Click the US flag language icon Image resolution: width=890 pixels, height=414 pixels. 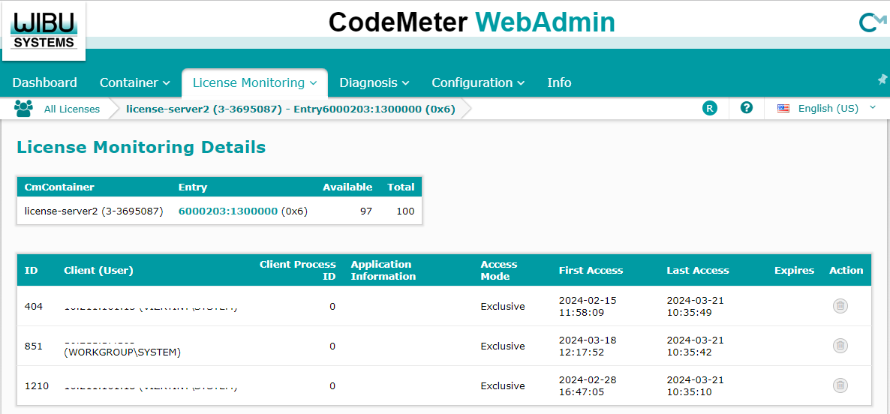point(783,108)
